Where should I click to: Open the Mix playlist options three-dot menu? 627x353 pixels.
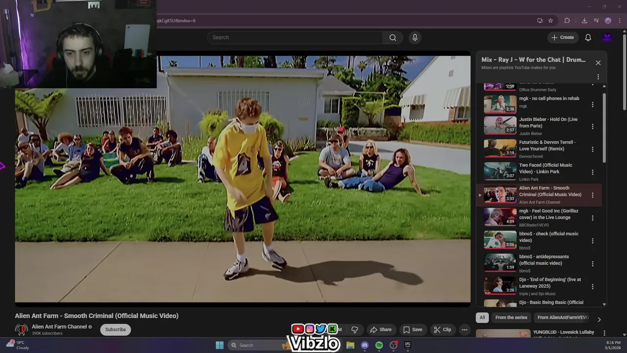598,77
